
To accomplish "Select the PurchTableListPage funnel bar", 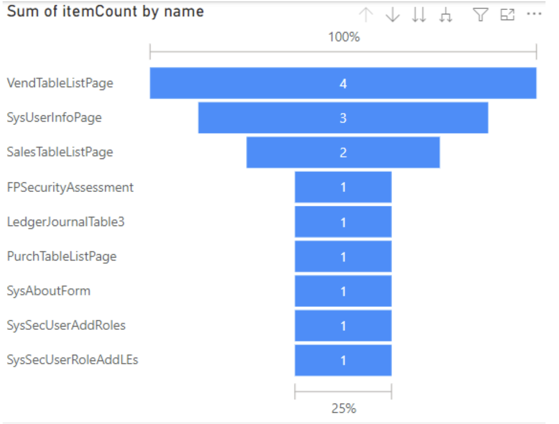I will click(343, 256).
